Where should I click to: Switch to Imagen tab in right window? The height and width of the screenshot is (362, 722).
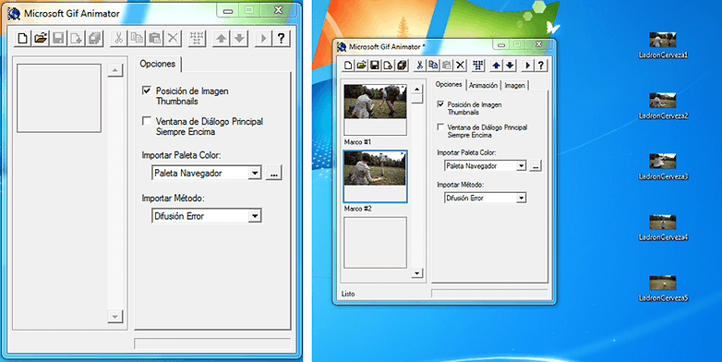(515, 85)
